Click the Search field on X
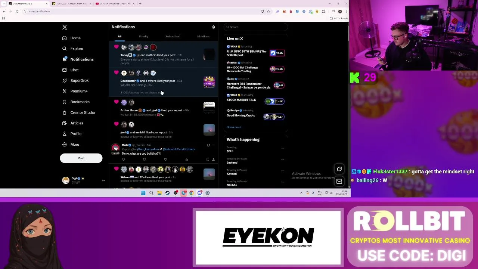This screenshot has height=269, width=478. pyautogui.click(x=256, y=27)
